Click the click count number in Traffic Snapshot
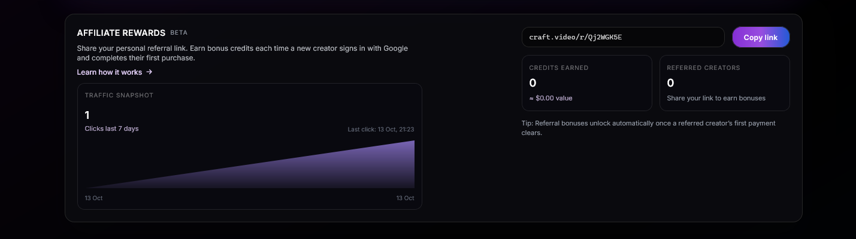 (87, 115)
